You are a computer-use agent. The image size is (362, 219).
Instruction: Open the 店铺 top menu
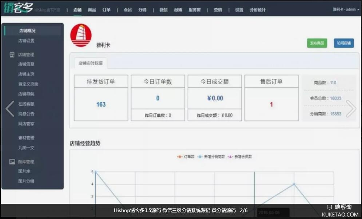pos(77,10)
